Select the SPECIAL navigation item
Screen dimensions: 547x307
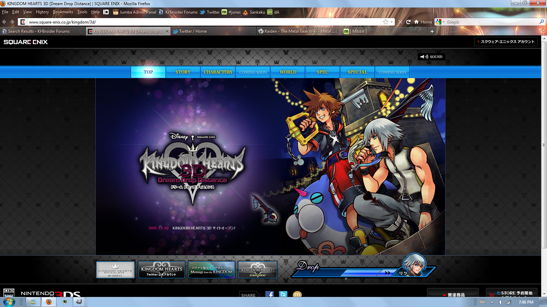(357, 72)
